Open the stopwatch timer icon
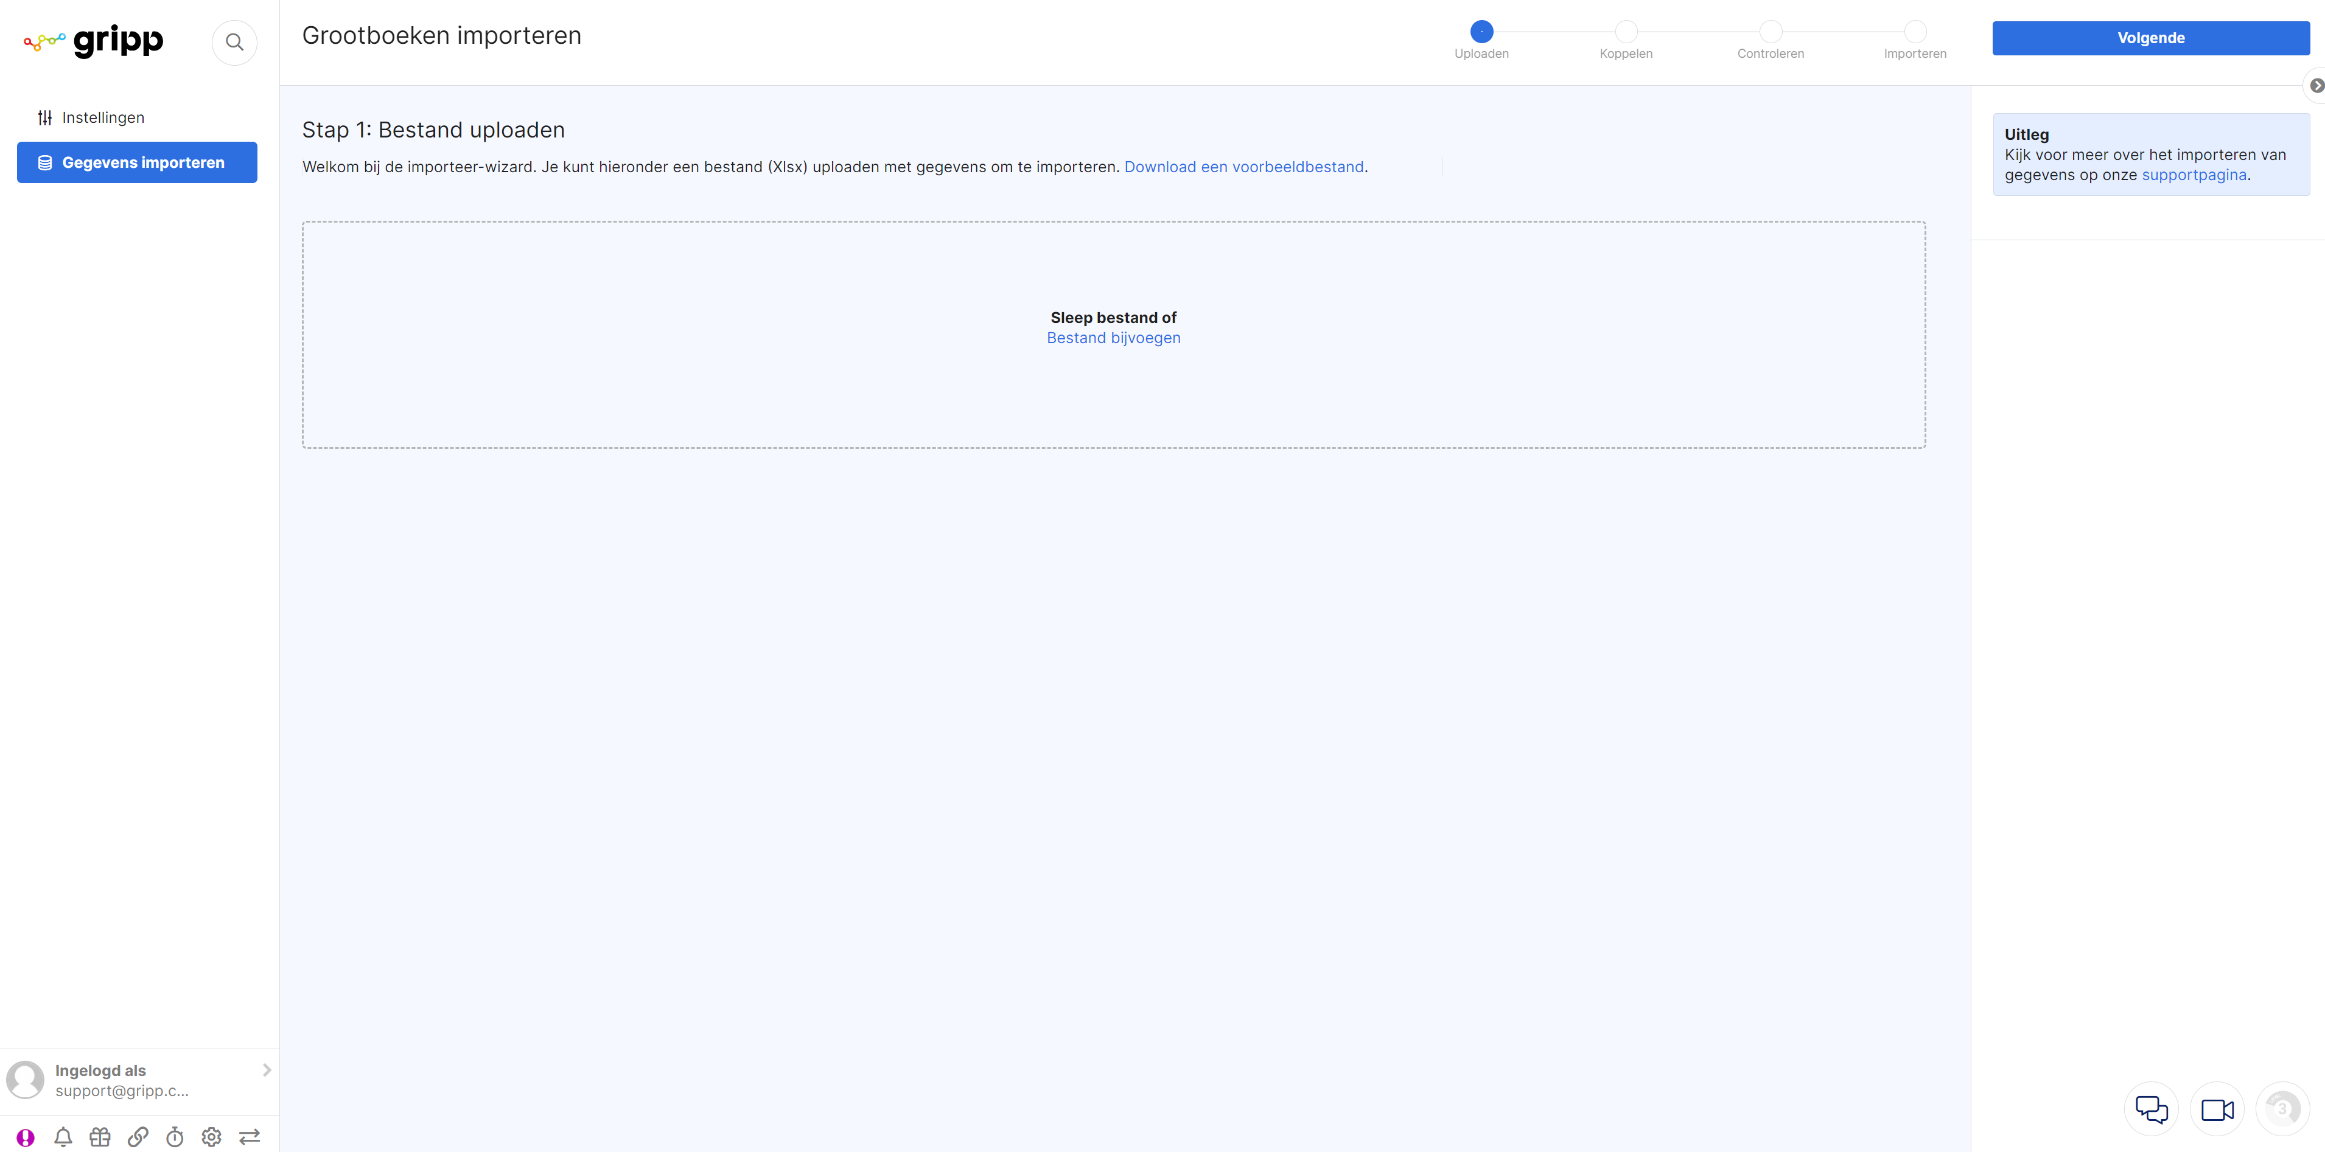This screenshot has width=2325, height=1152. (x=175, y=1137)
